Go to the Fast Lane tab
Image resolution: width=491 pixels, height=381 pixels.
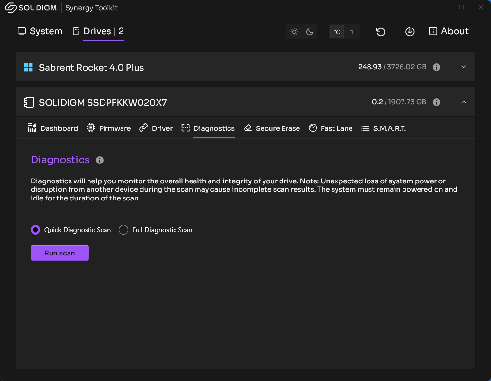[331, 128]
